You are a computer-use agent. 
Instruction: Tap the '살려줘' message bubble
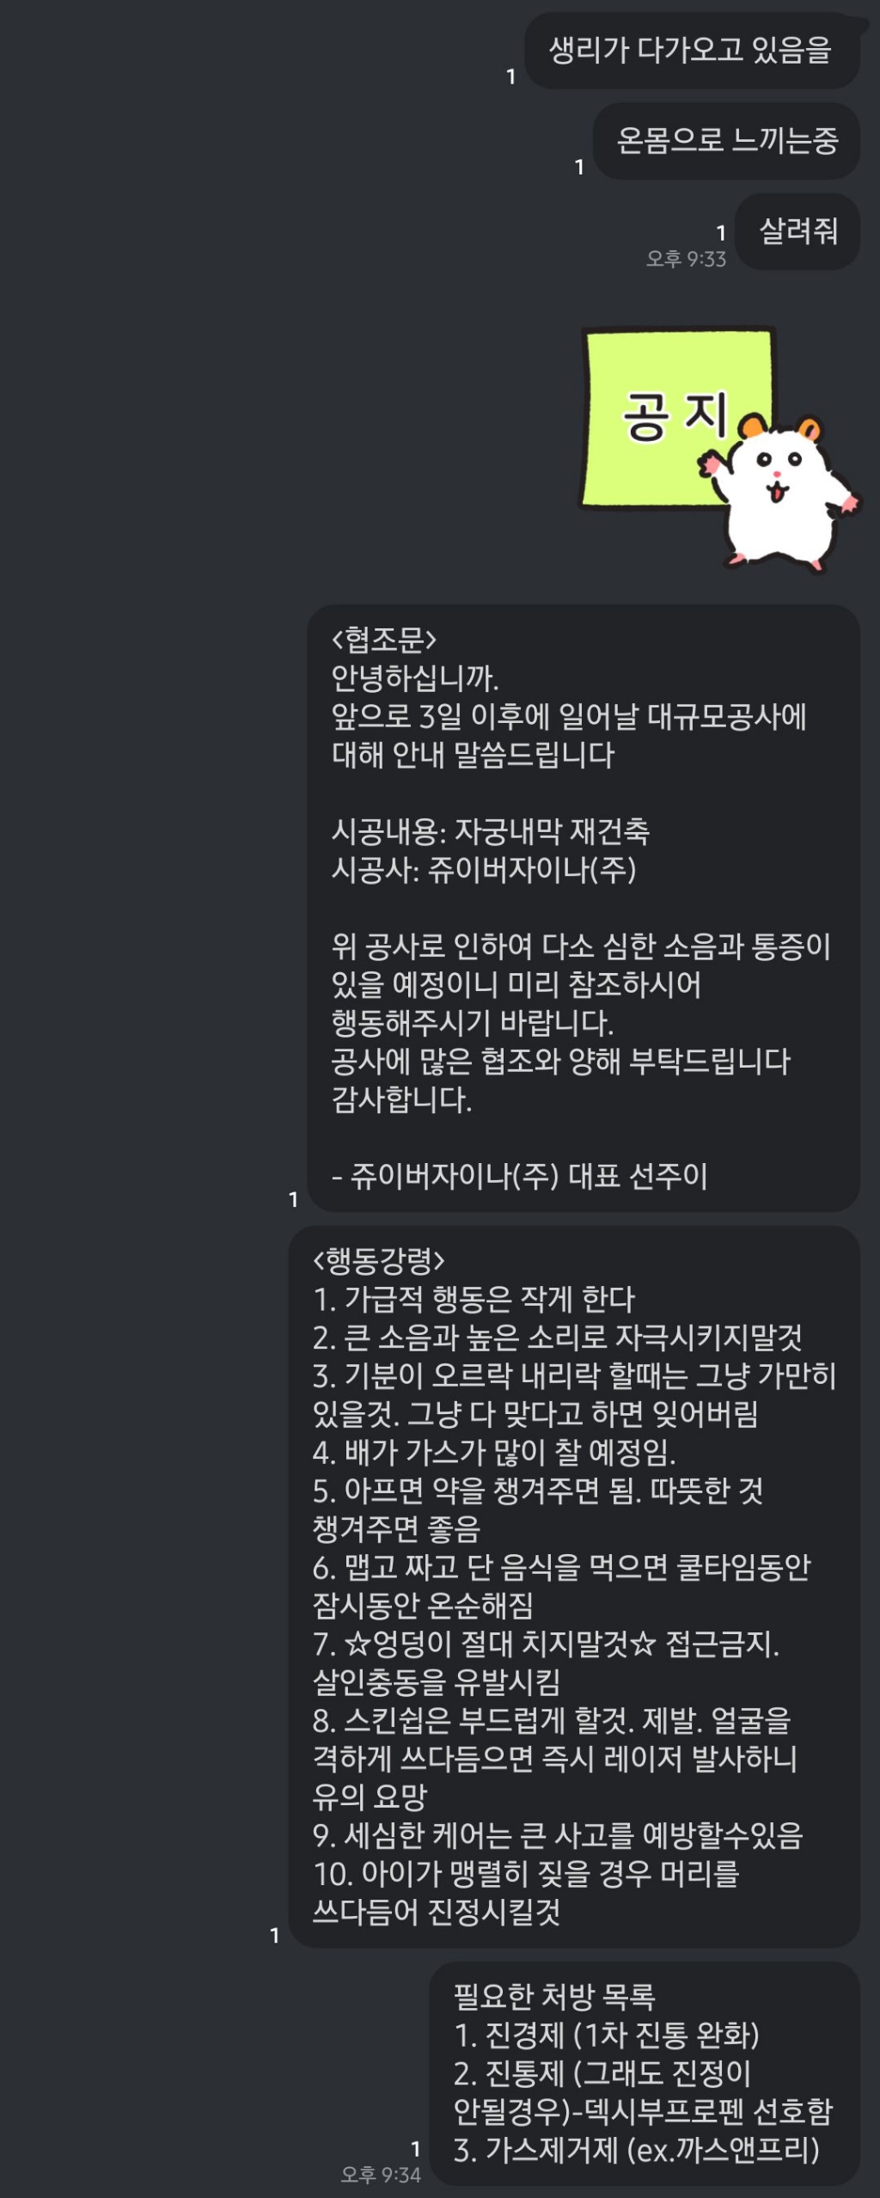[x=797, y=231]
